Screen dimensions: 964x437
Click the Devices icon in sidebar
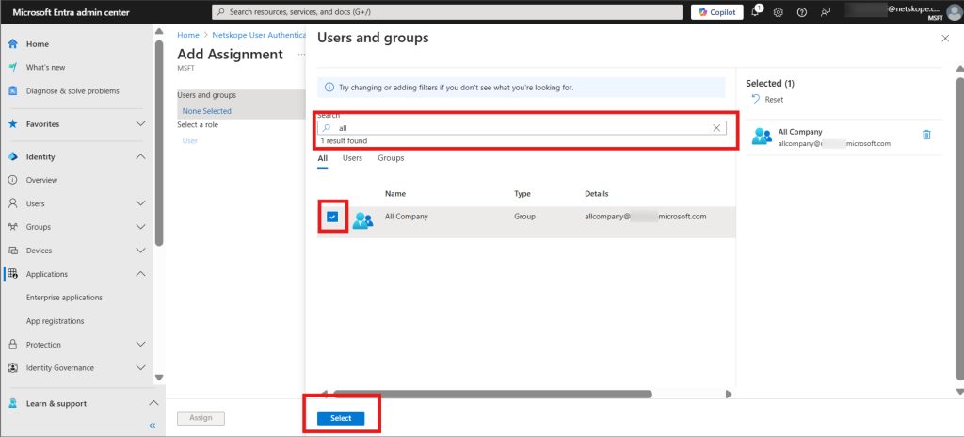click(x=12, y=251)
